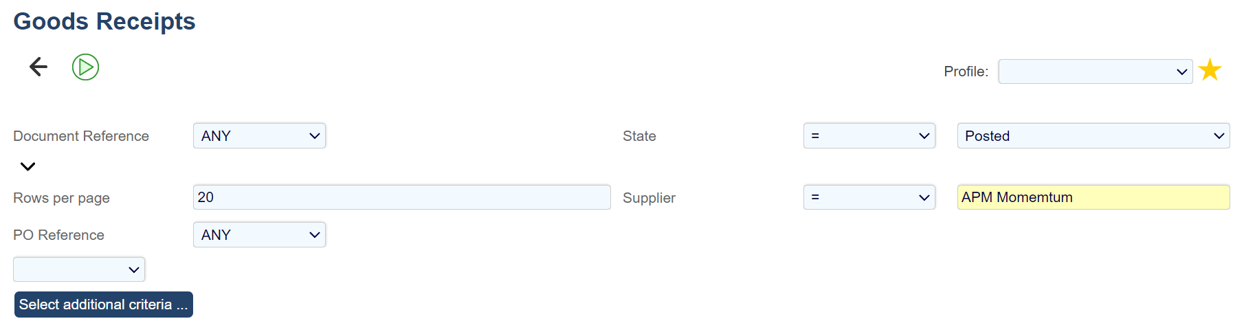Open the State operator dropdown
The image size is (1244, 332).
click(x=869, y=136)
